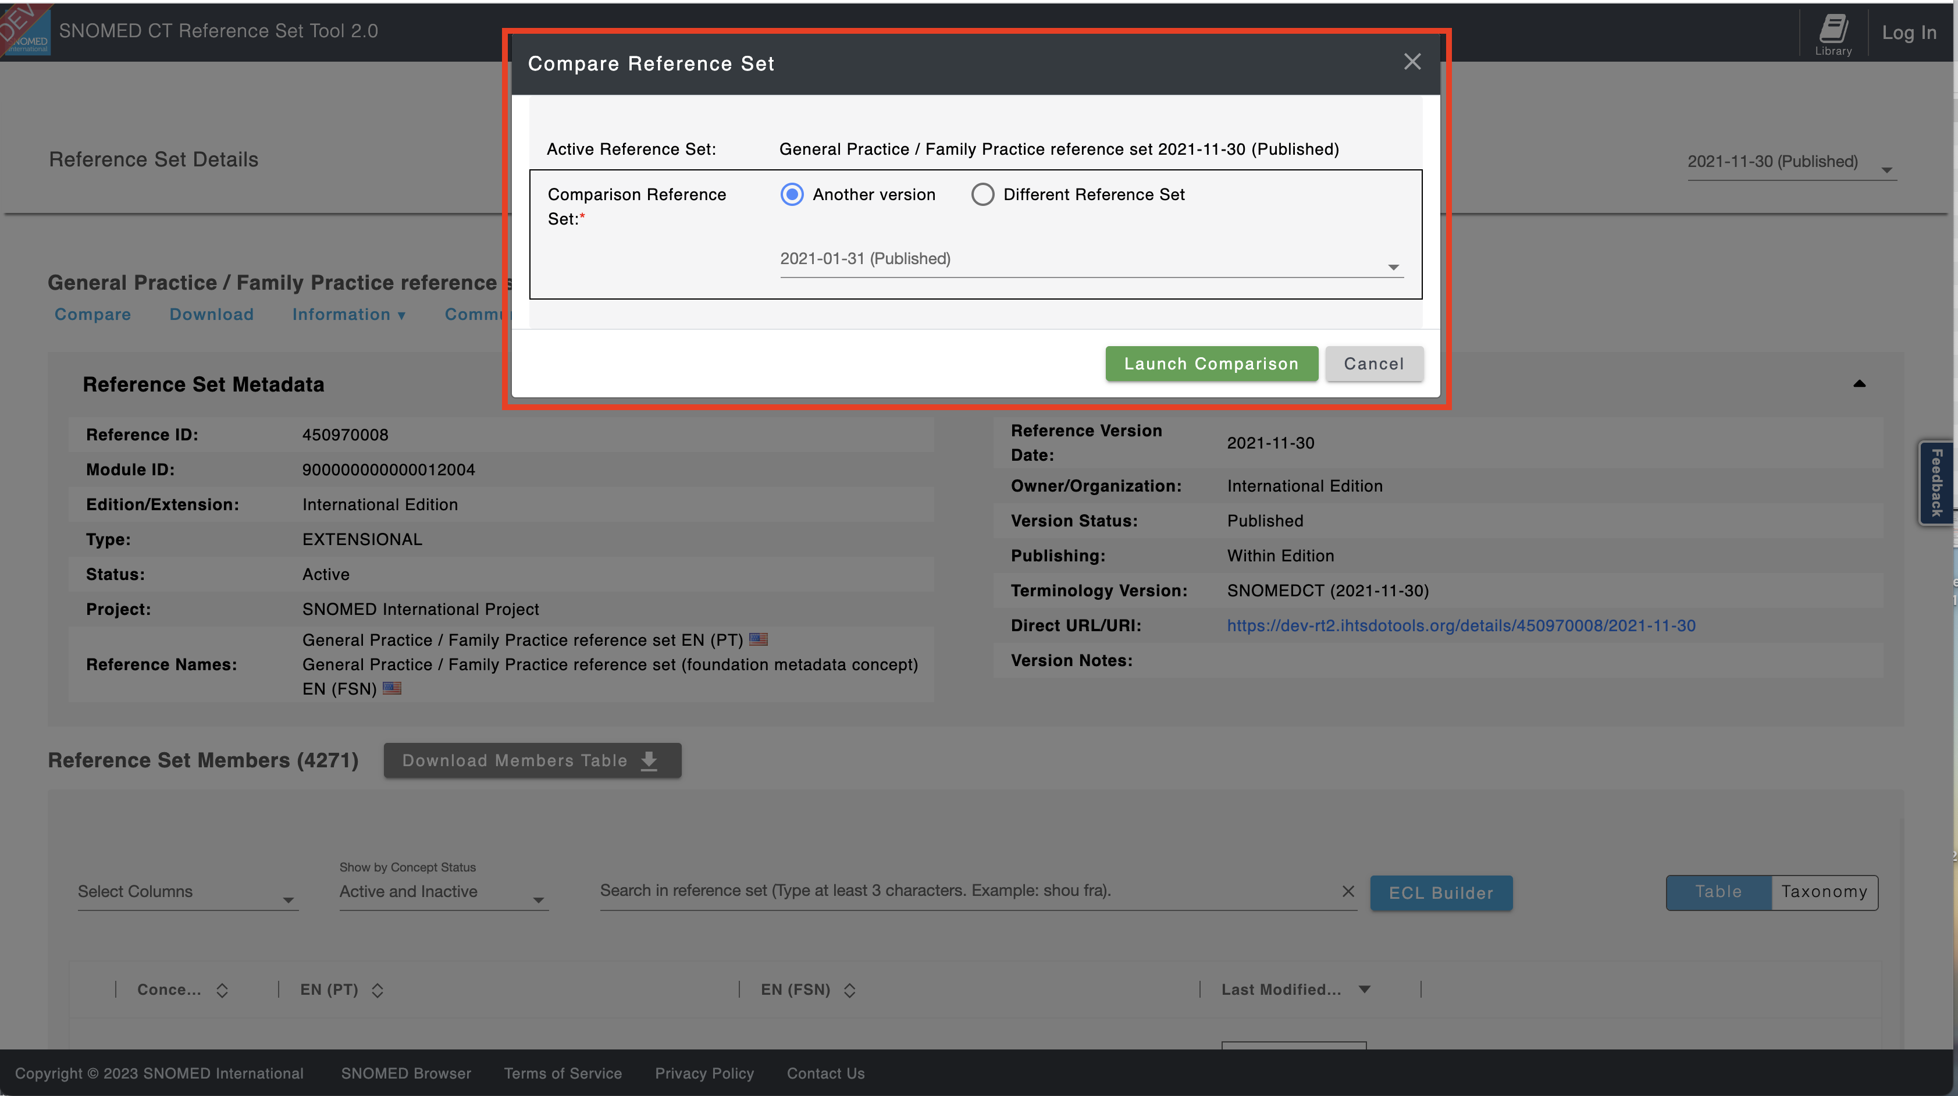
Task: Click the US flag next to EN (PT) name
Action: [x=758, y=639]
